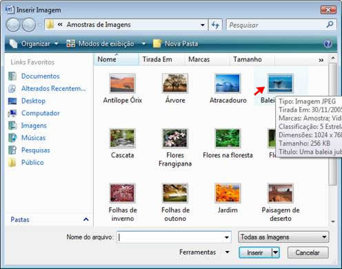Viewport: 342px width, 269px height.
Task: Open the Todas as Imagens file type dropdown
Action: click(283, 237)
